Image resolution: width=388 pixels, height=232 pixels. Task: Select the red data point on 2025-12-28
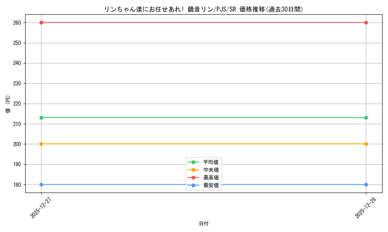tap(366, 22)
